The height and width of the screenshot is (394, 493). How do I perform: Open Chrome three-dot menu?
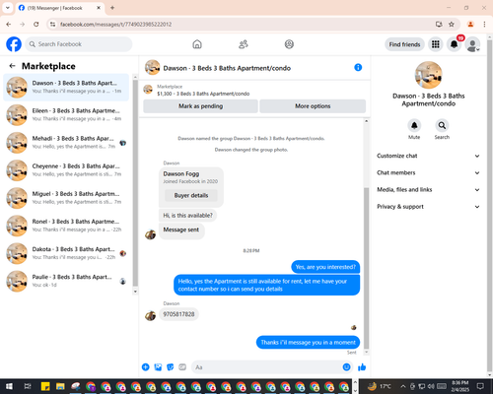(x=484, y=25)
